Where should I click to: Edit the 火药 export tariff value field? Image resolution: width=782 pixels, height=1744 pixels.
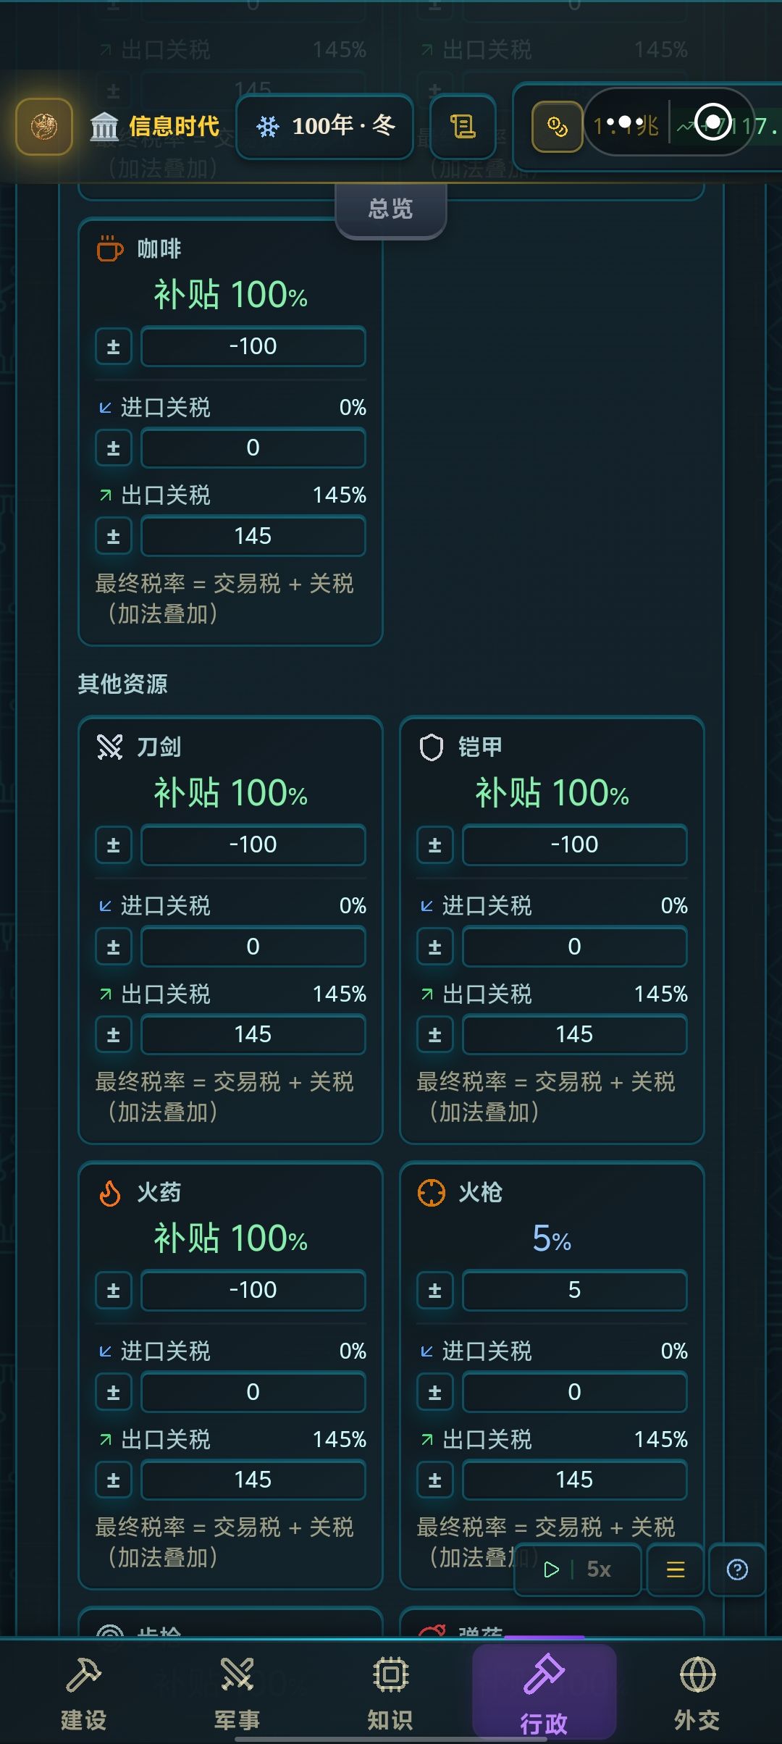(x=253, y=1480)
